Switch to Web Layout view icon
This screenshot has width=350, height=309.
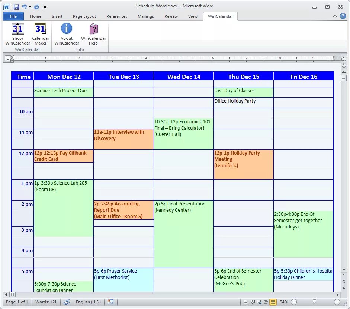(x=259, y=302)
